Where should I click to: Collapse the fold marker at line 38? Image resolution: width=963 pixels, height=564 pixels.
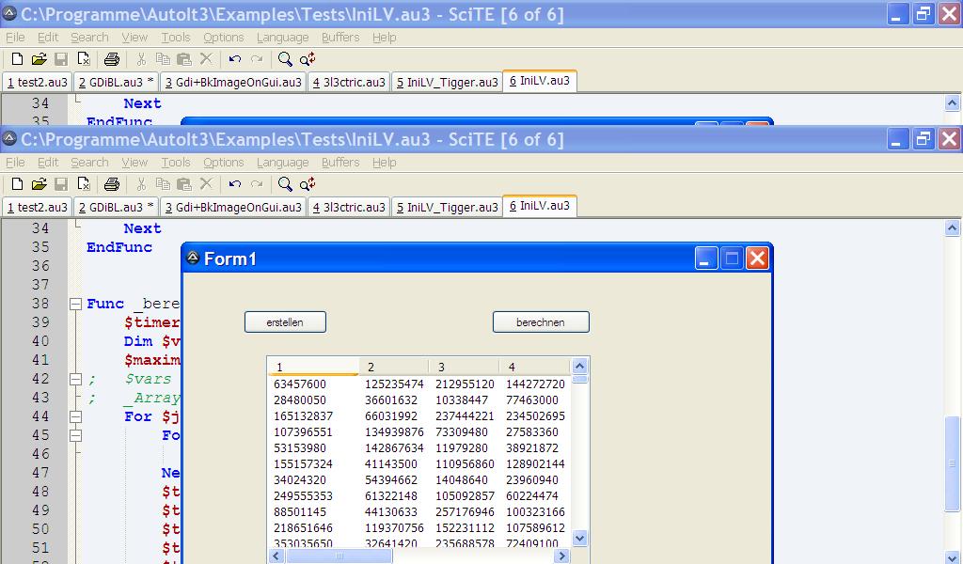pyautogui.click(x=75, y=304)
